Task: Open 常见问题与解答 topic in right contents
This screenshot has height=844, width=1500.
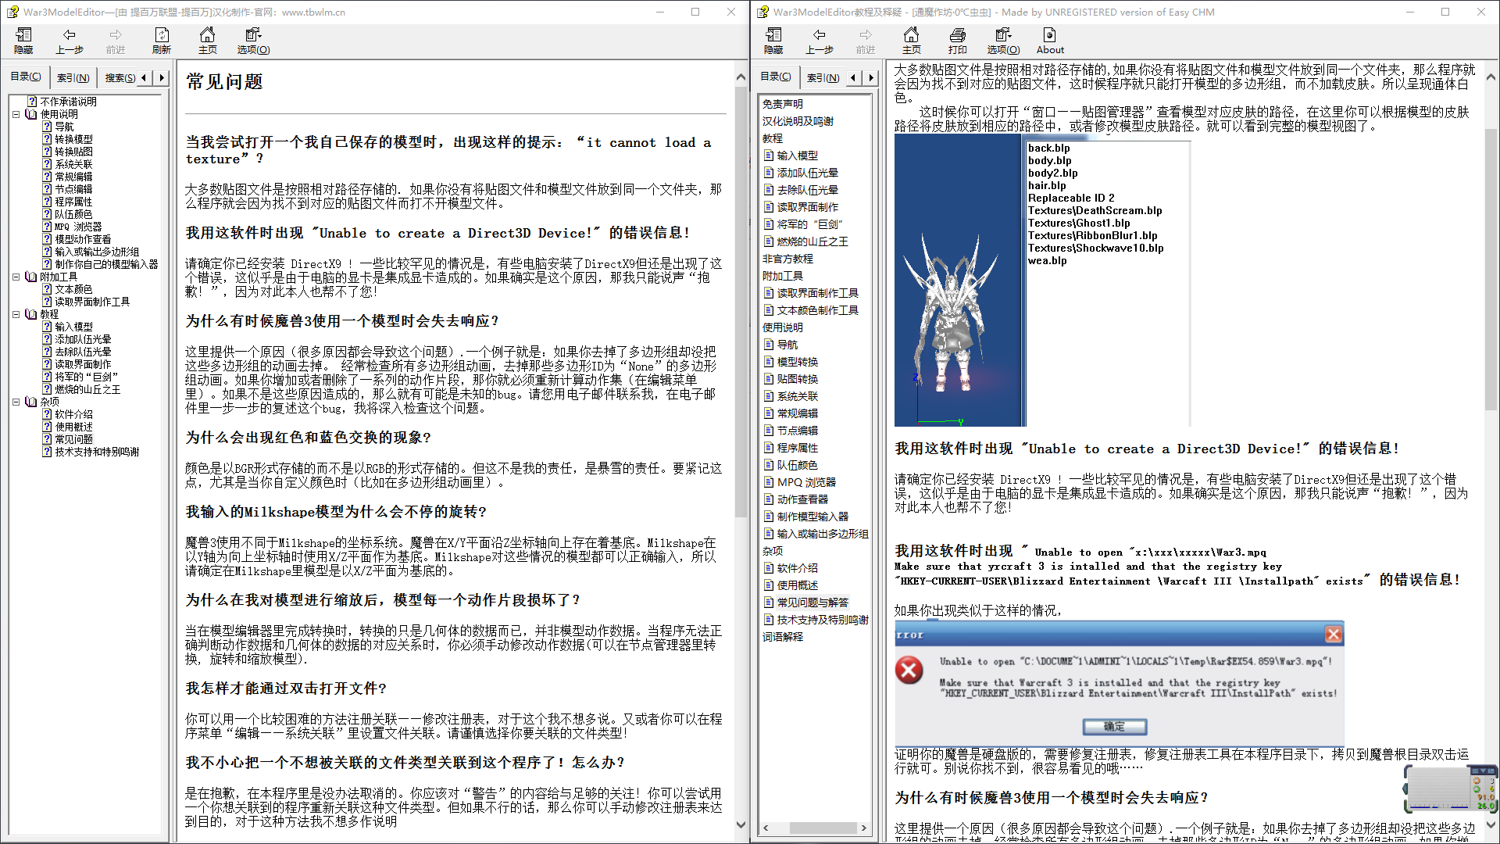Action: (812, 603)
